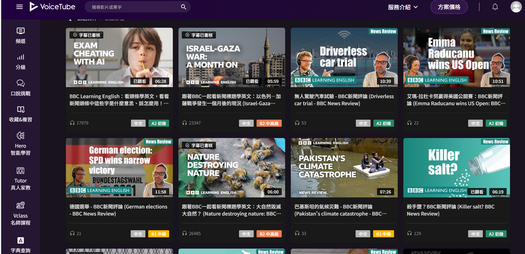Open Hero 智能學習 in sidebar

(x=20, y=144)
